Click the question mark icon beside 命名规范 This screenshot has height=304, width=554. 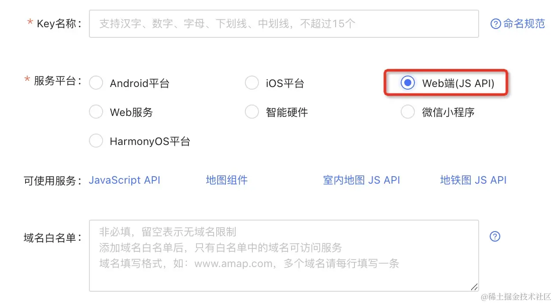(x=495, y=24)
